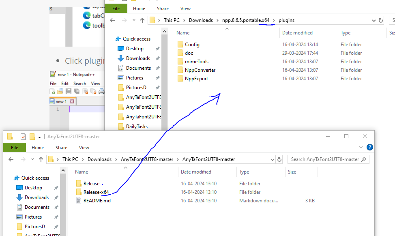
Task: Expand breadcrumb arrow after Downloads in AnyTaFont2UTF8-master
Action: coord(116,159)
